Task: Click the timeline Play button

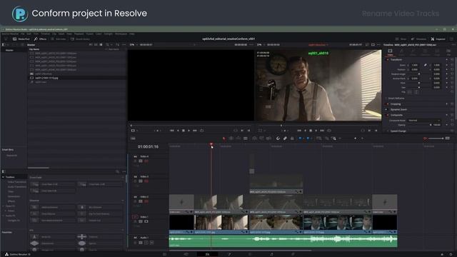Action: click(x=316, y=131)
